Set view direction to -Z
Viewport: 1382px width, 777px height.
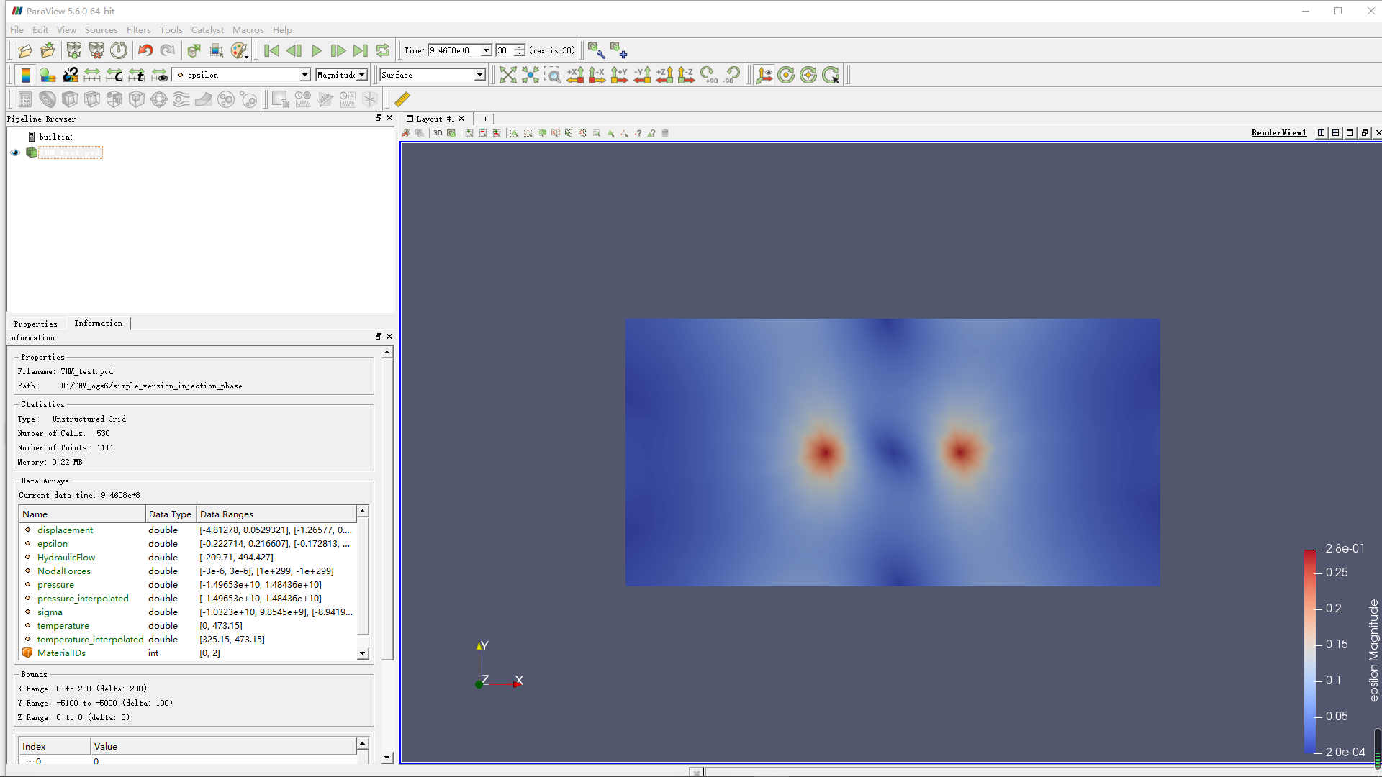[687, 75]
